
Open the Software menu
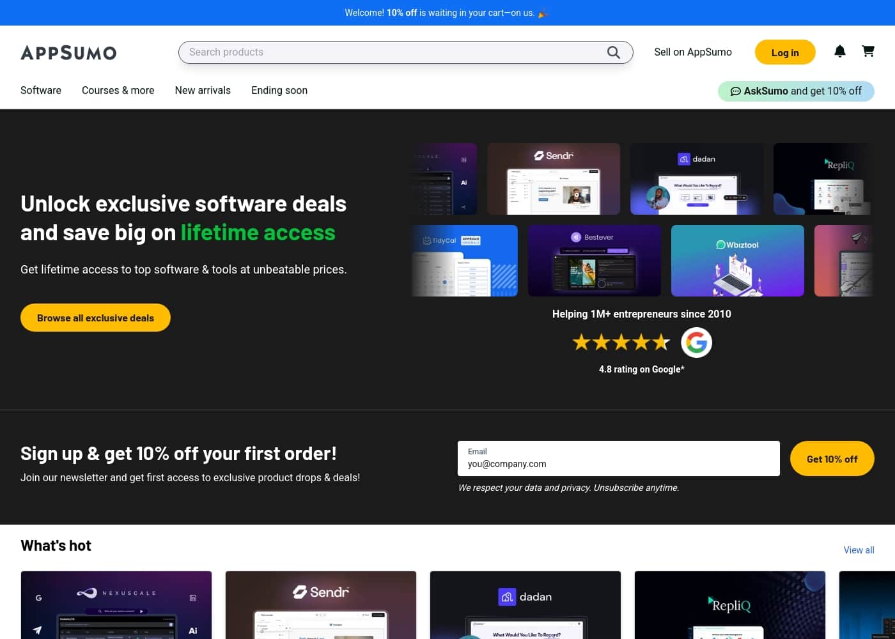[x=41, y=90]
